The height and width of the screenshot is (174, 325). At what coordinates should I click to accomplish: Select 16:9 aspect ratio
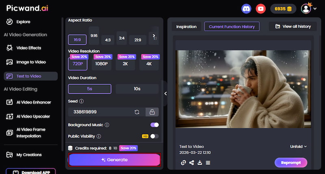click(77, 40)
